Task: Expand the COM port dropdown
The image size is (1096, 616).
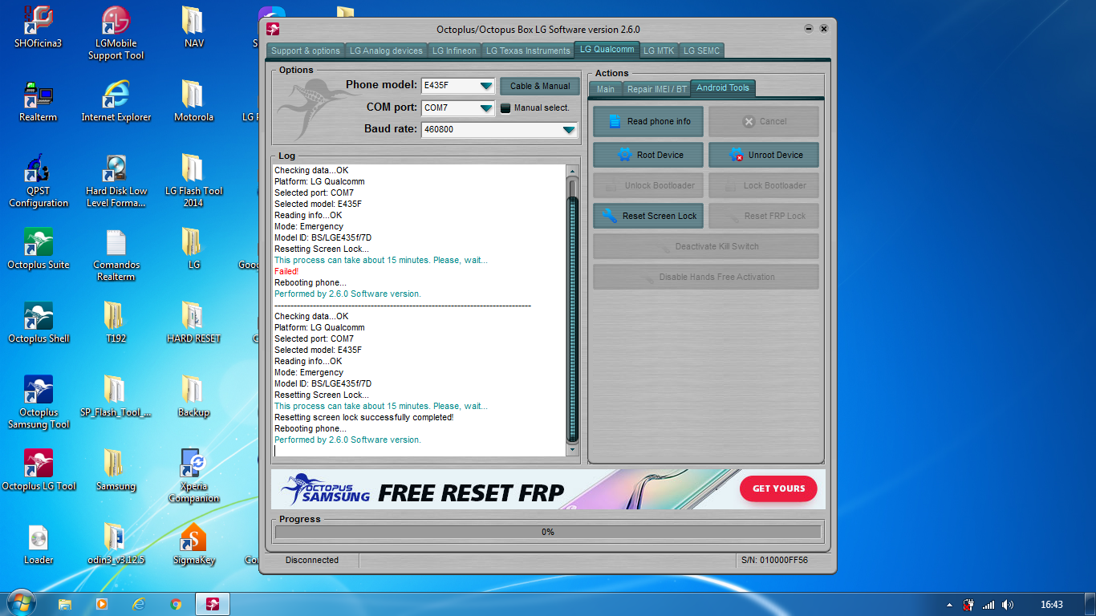Action: [x=486, y=107]
